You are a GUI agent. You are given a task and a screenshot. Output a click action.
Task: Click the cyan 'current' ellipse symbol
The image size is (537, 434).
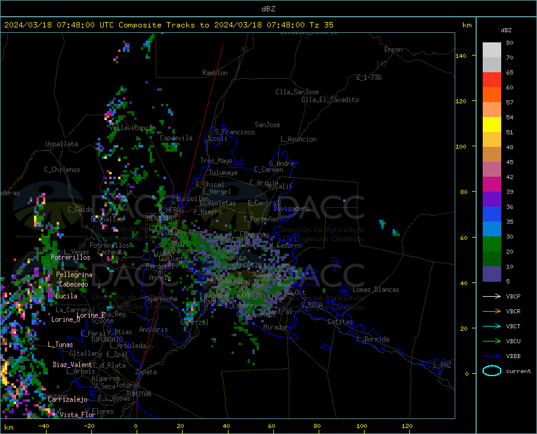[492, 371]
